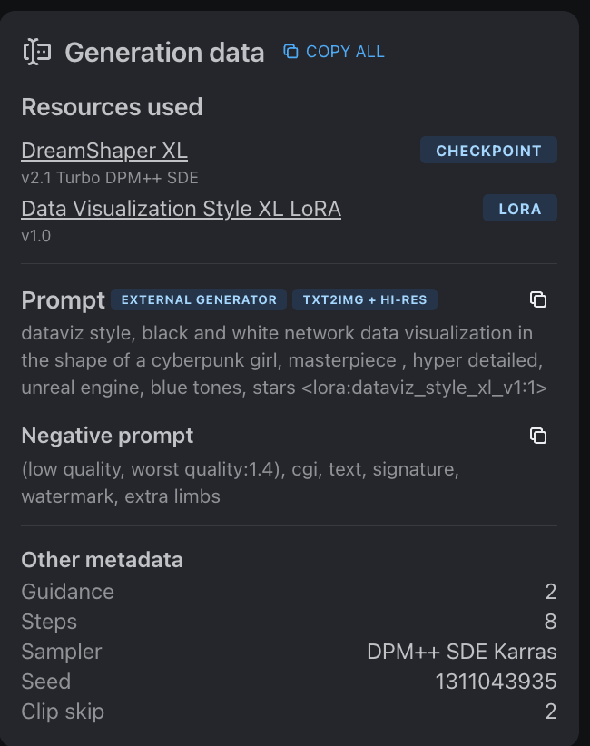Screen dimensions: 590x746
Task: Click the Guidance value 2
Action: coord(550,592)
